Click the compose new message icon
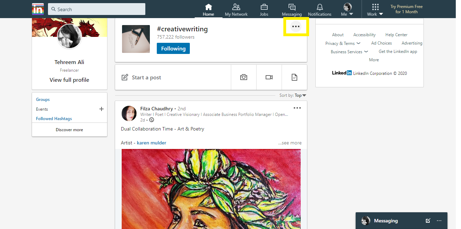 pos(428,221)
